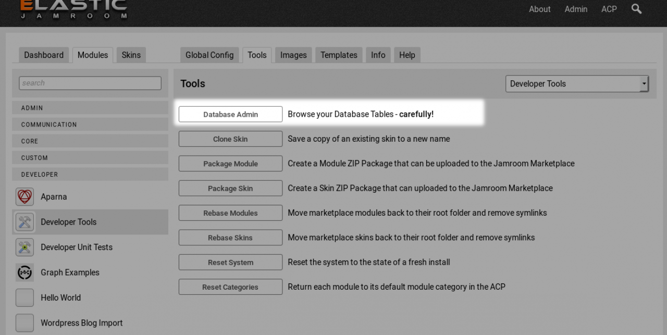Switch to the Dashboard tab
Screen dimensions: 667x335
point(44,55)
